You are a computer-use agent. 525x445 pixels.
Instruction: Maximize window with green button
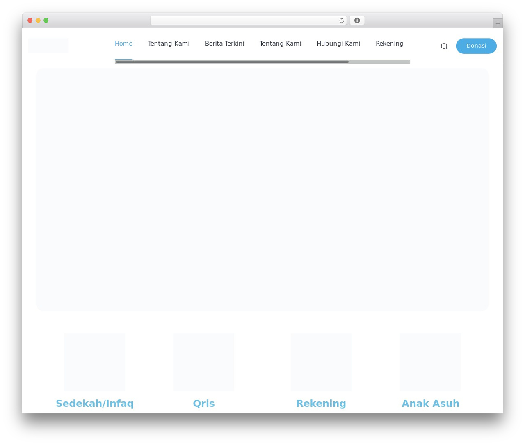(46, 21)
